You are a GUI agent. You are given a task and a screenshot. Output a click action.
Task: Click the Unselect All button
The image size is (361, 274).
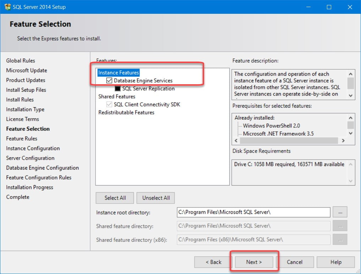coord(155,198)
